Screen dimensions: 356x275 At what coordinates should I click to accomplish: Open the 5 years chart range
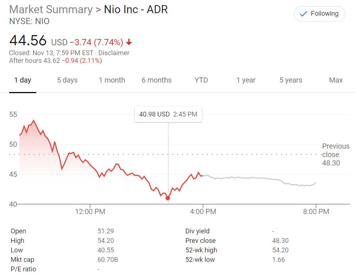click(x=290, y=80)
